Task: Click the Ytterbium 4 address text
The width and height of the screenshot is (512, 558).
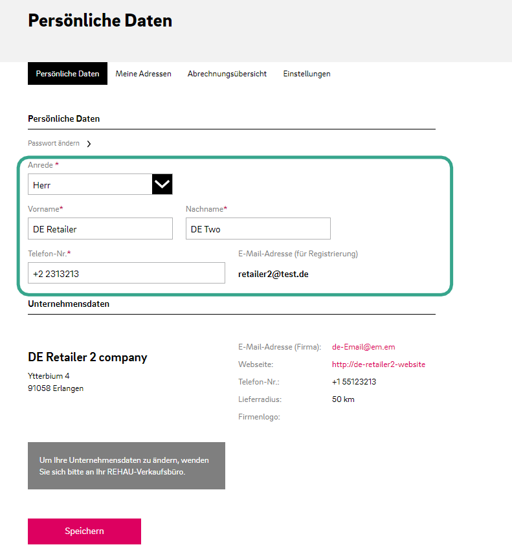Action: 49,375
